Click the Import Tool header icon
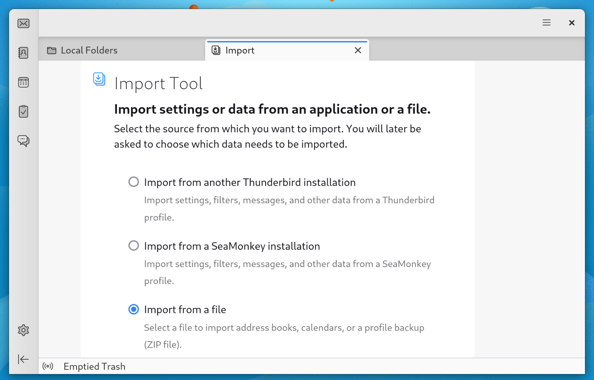The width and height of the screenshot is (594, 380). [99, 79]
